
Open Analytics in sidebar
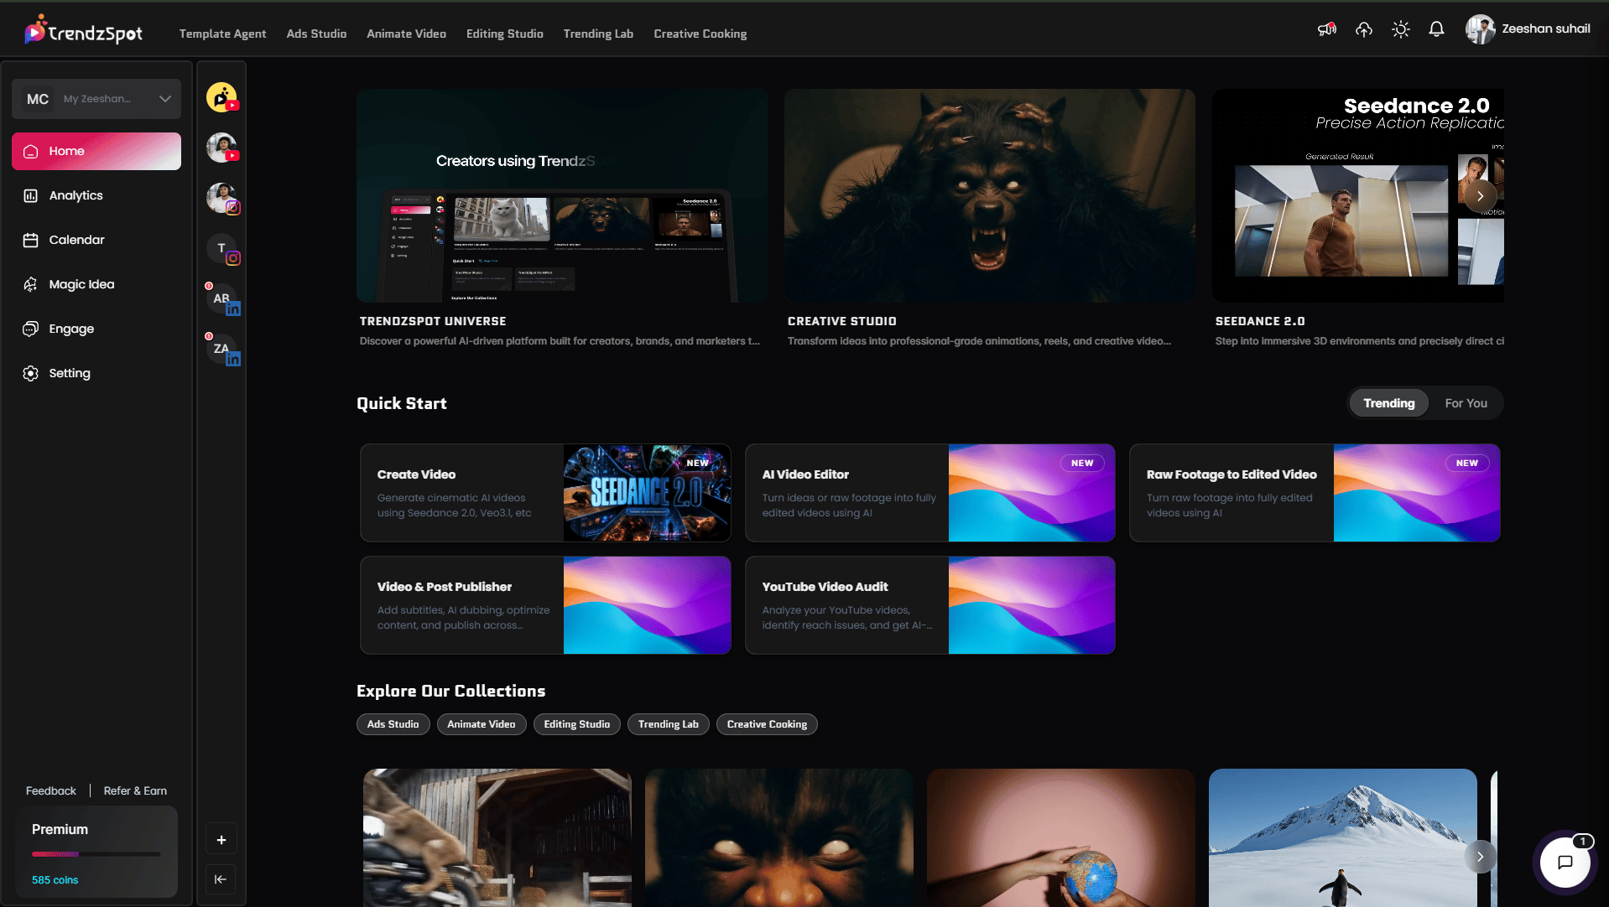[x=76, y=195]
